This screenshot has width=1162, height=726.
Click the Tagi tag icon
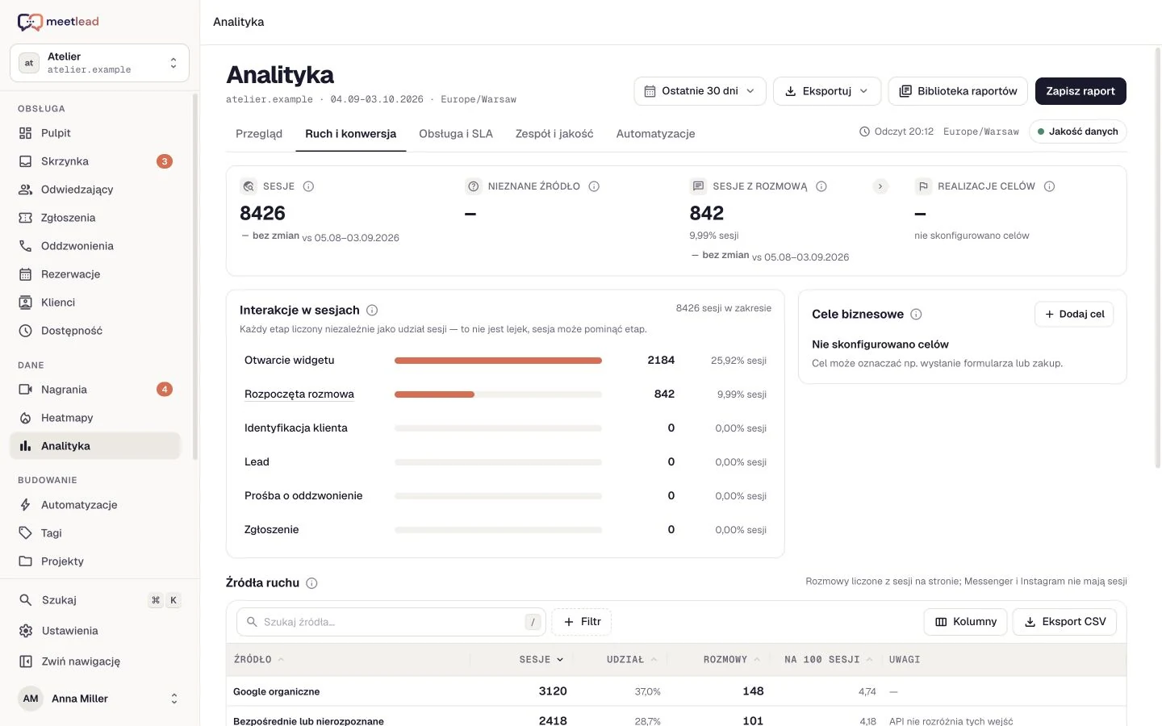(x=26, y=533)
